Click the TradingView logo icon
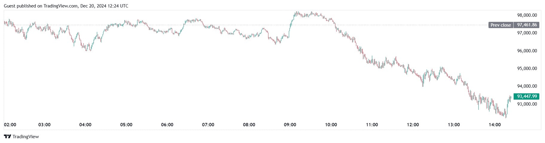 click(7, 137)
